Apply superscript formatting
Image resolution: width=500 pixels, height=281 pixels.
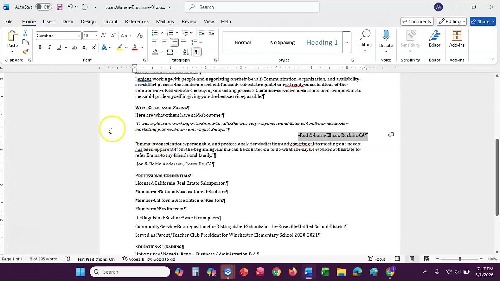94,48
